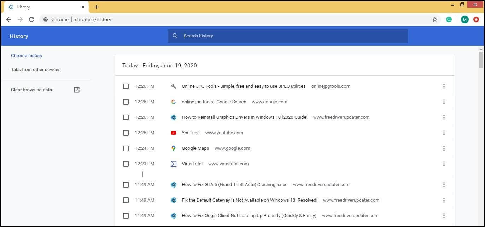Image resolution: width=485 pixels, height=227 pixels.
Task: Tick checkbox for Fix GTA 5 entry
Action: [126, 185]
